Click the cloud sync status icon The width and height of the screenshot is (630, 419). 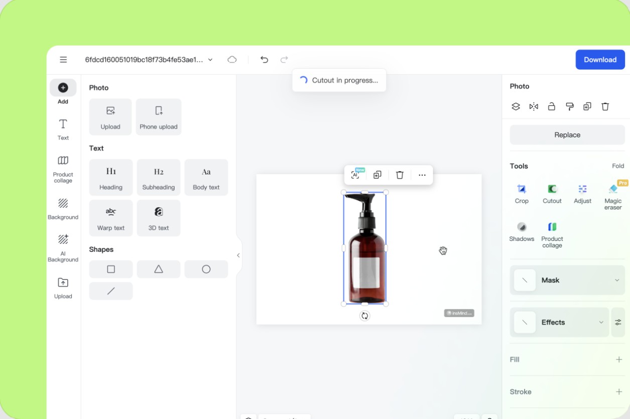point(232,60)
